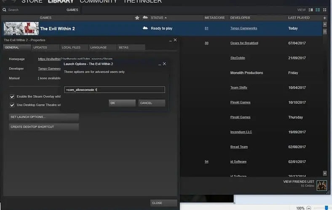Select the detail view icon
Screen dimensions: 332x210
311,10
